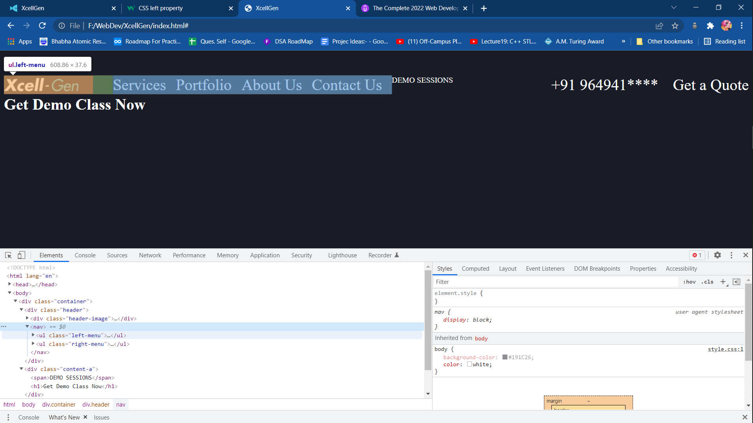The image size is (753, 423).
Task: Click the Portfolio nav link
Action: point(204,85)
